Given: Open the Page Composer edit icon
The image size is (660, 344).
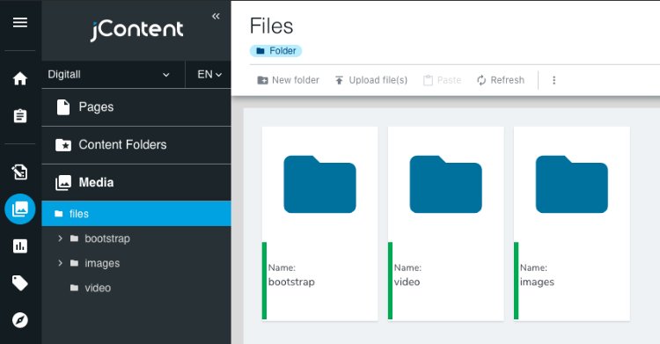Looking at the screenshot, I should coord(20,172).
